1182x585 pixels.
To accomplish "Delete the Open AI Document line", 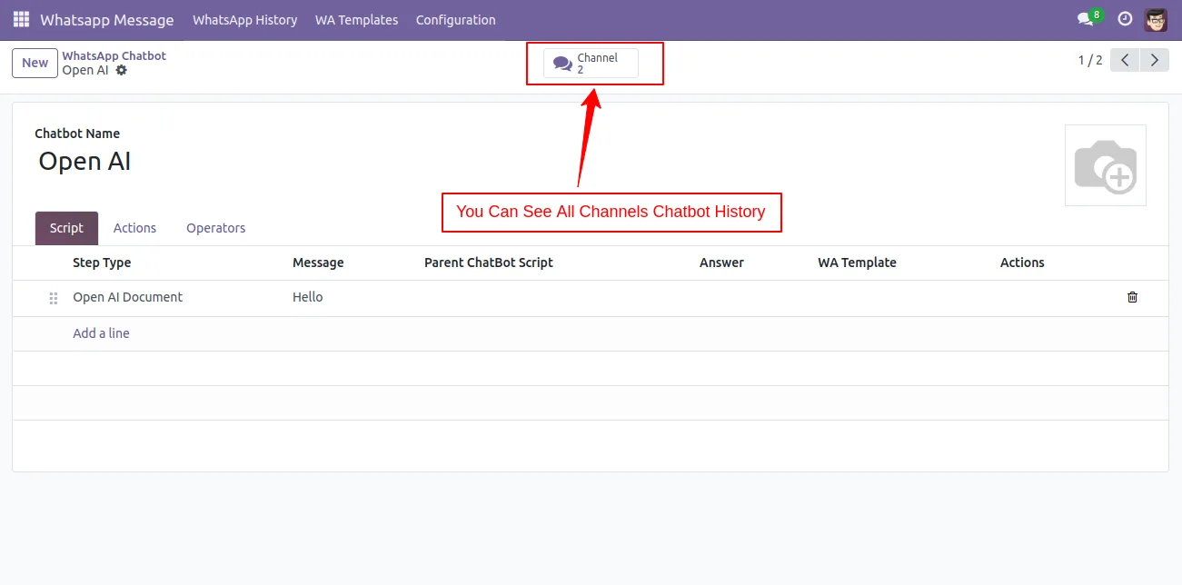I will point(1132,297).
